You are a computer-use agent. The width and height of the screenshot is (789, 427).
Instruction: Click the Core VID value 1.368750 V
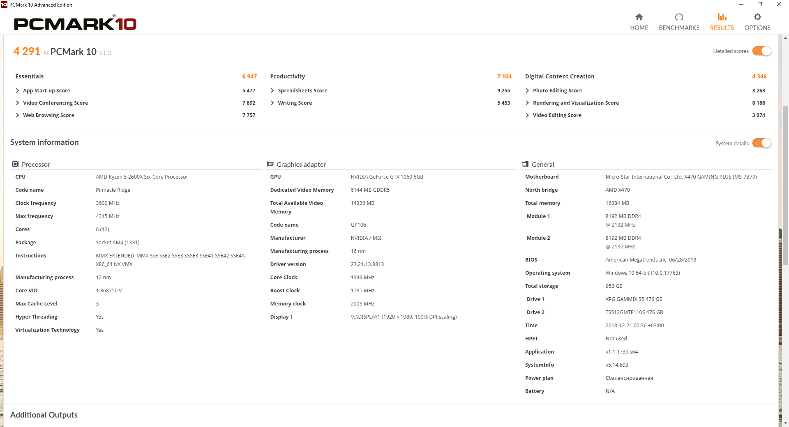coord(109,291)
